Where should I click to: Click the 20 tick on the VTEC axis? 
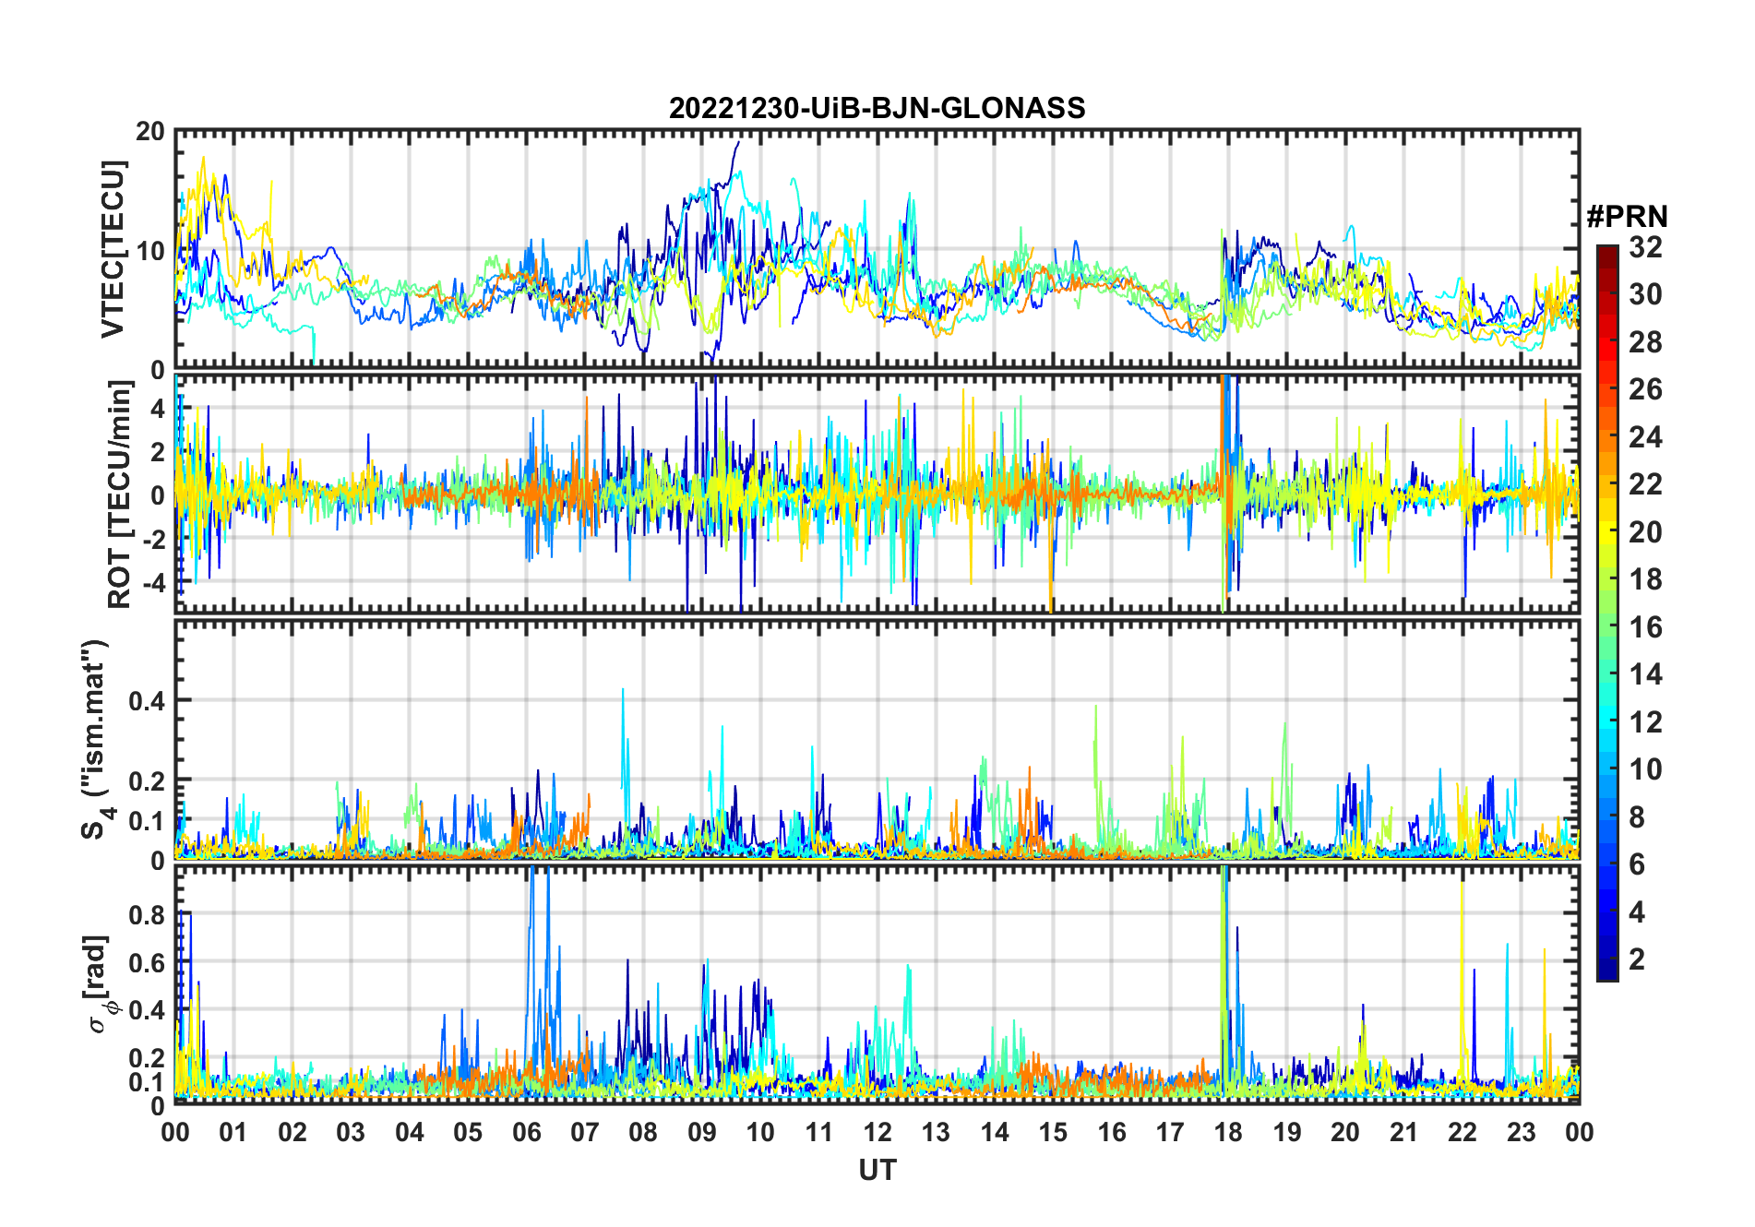point(151,131)
